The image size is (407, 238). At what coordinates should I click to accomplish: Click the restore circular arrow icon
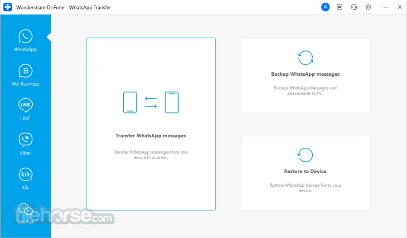pos(305,155)
